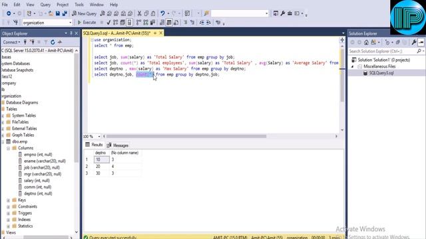Click the Toolbox icon in main toolbar
Screen dimensions: 426x239
(x=290, y=13)
